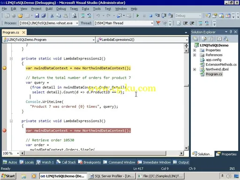
Task: Click the Save floppy disk icon
Action: coord(37,15)
